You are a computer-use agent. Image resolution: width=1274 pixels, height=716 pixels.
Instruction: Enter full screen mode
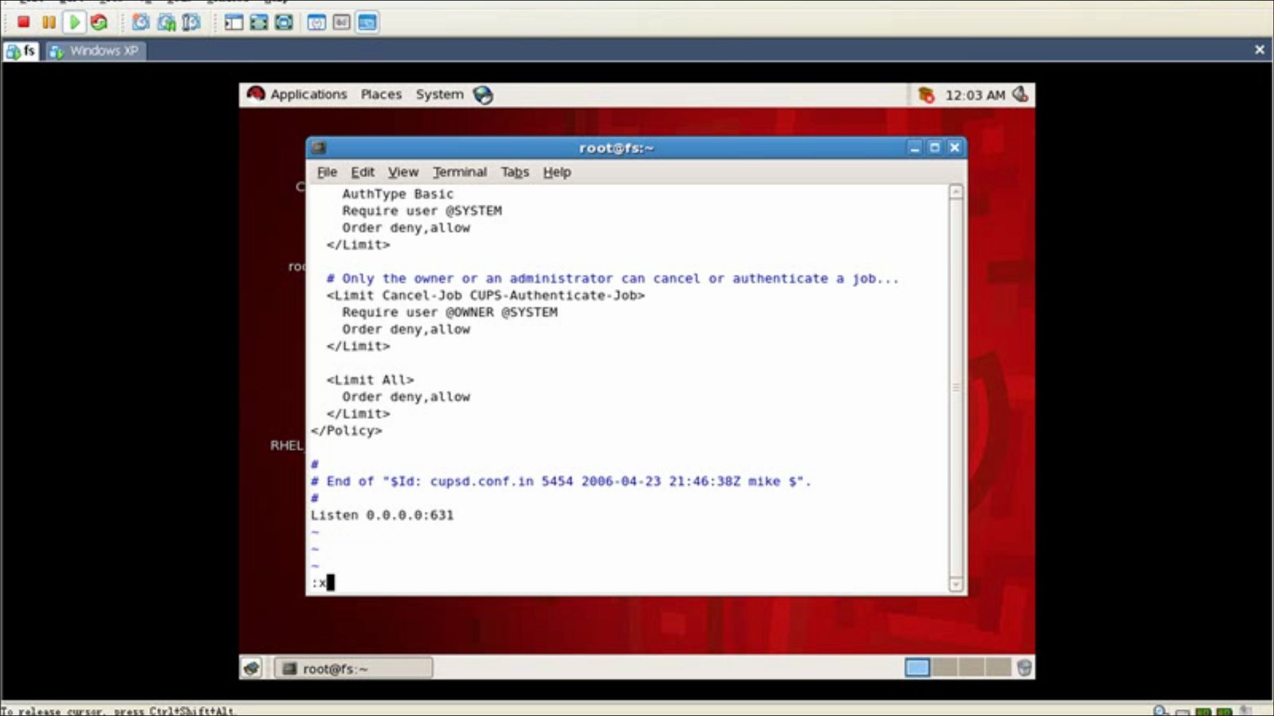[259, 23]
